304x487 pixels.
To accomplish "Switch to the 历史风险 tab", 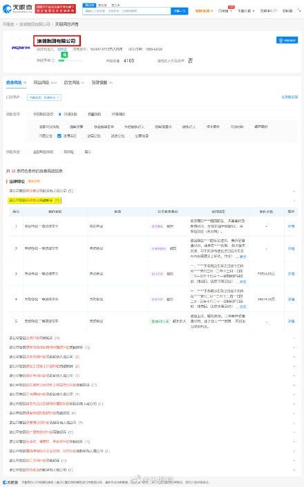I will (74, 82).
